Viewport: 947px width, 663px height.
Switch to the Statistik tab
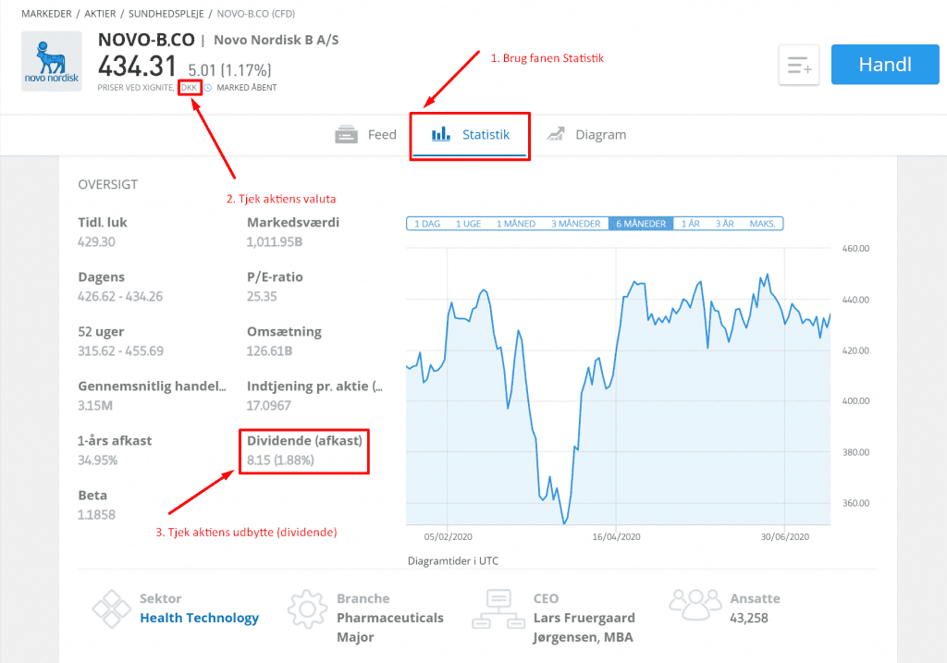471,135
